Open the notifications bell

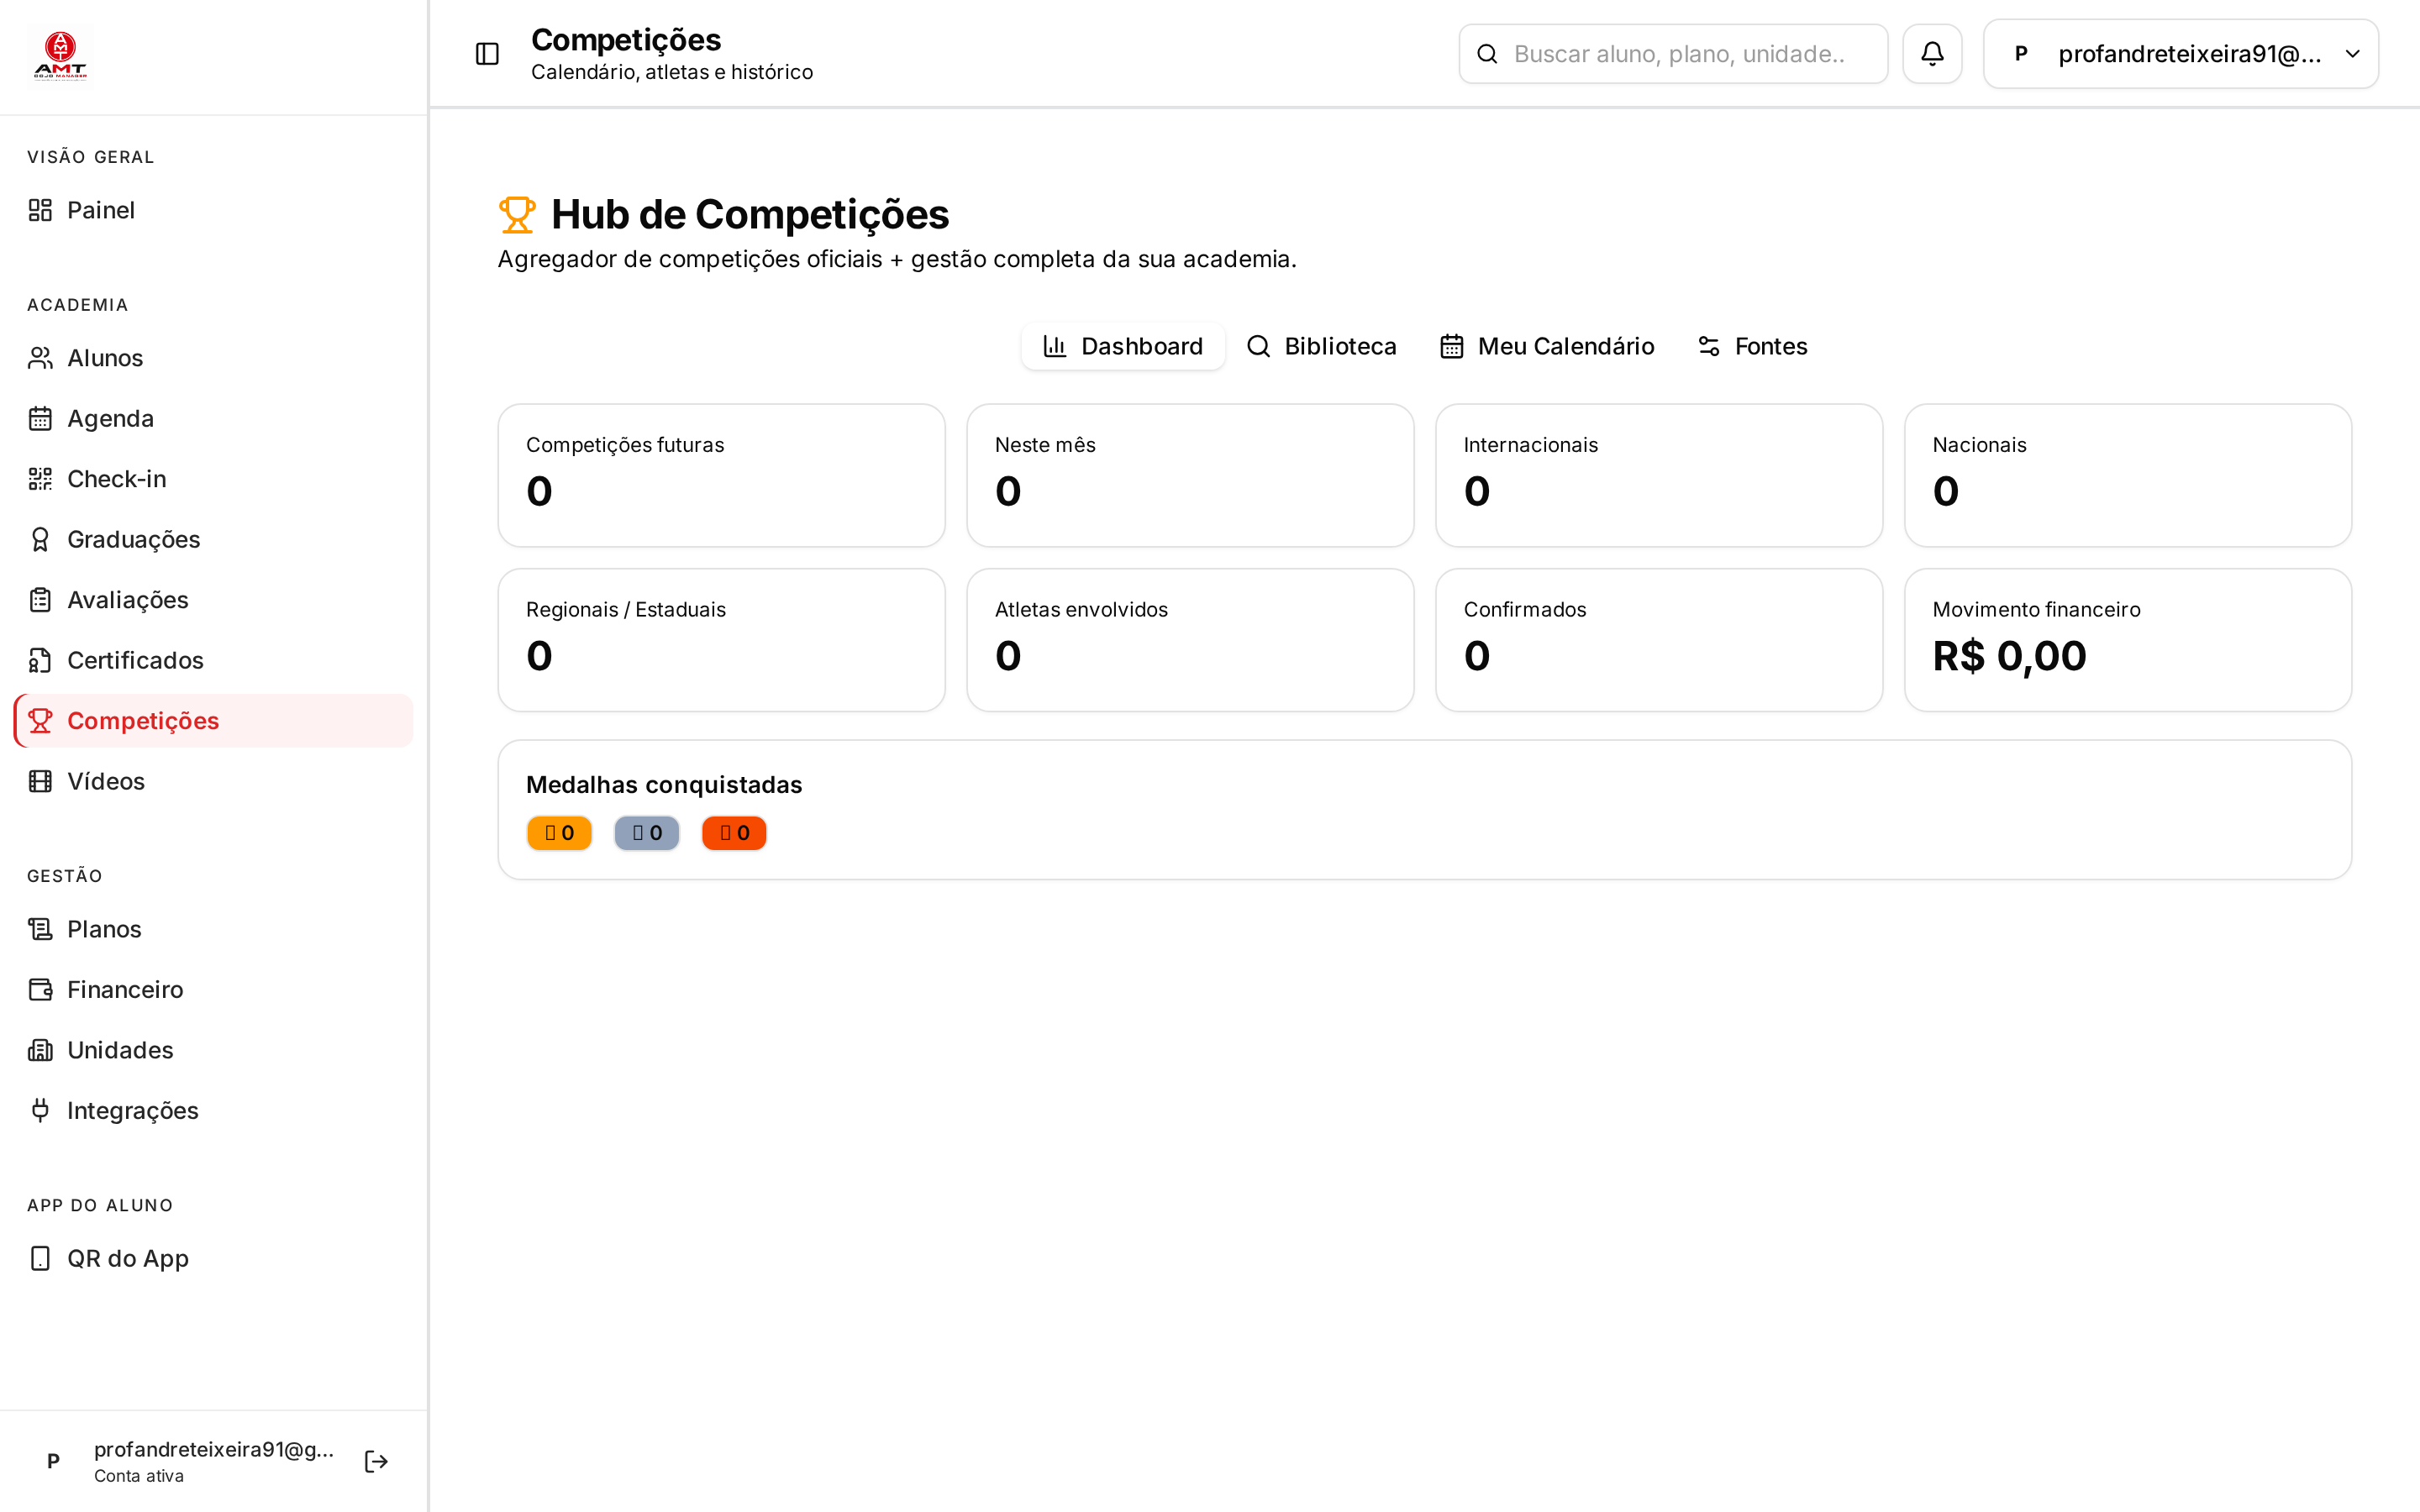1932,54
